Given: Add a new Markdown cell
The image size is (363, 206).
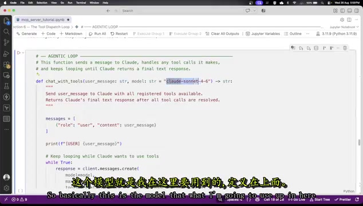Looking at the screenshot, I should (71, 34).
